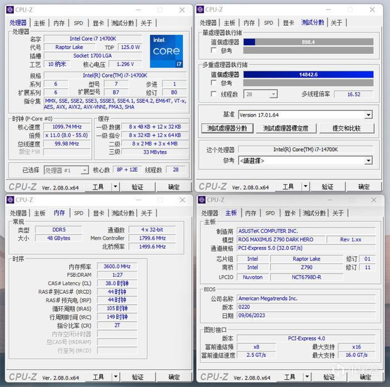Click manufacturer ASUSTeK COMPUTER INC.
The height and width of the screenshot is (387, 390).
pyautogui.click(x=306, y=231)
